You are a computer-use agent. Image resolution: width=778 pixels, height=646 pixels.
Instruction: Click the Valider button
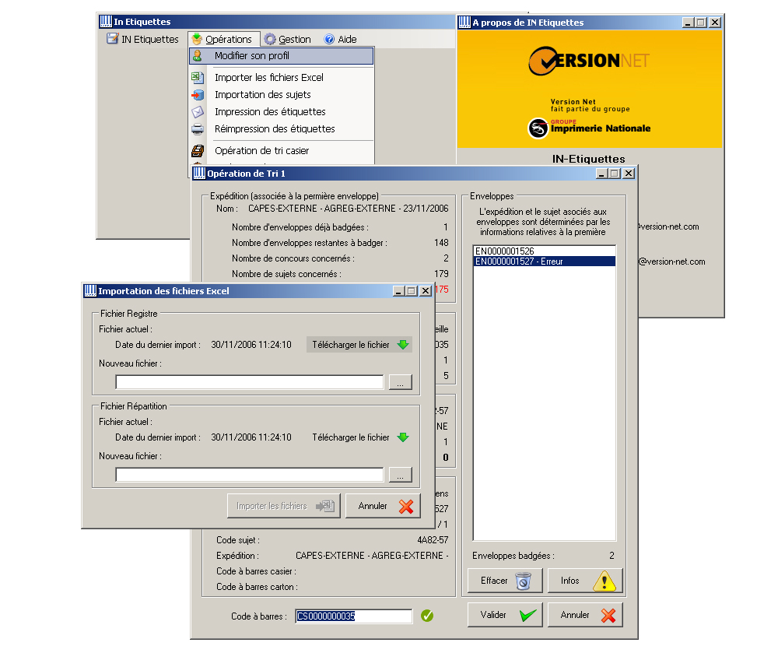(x=505, y=615)
